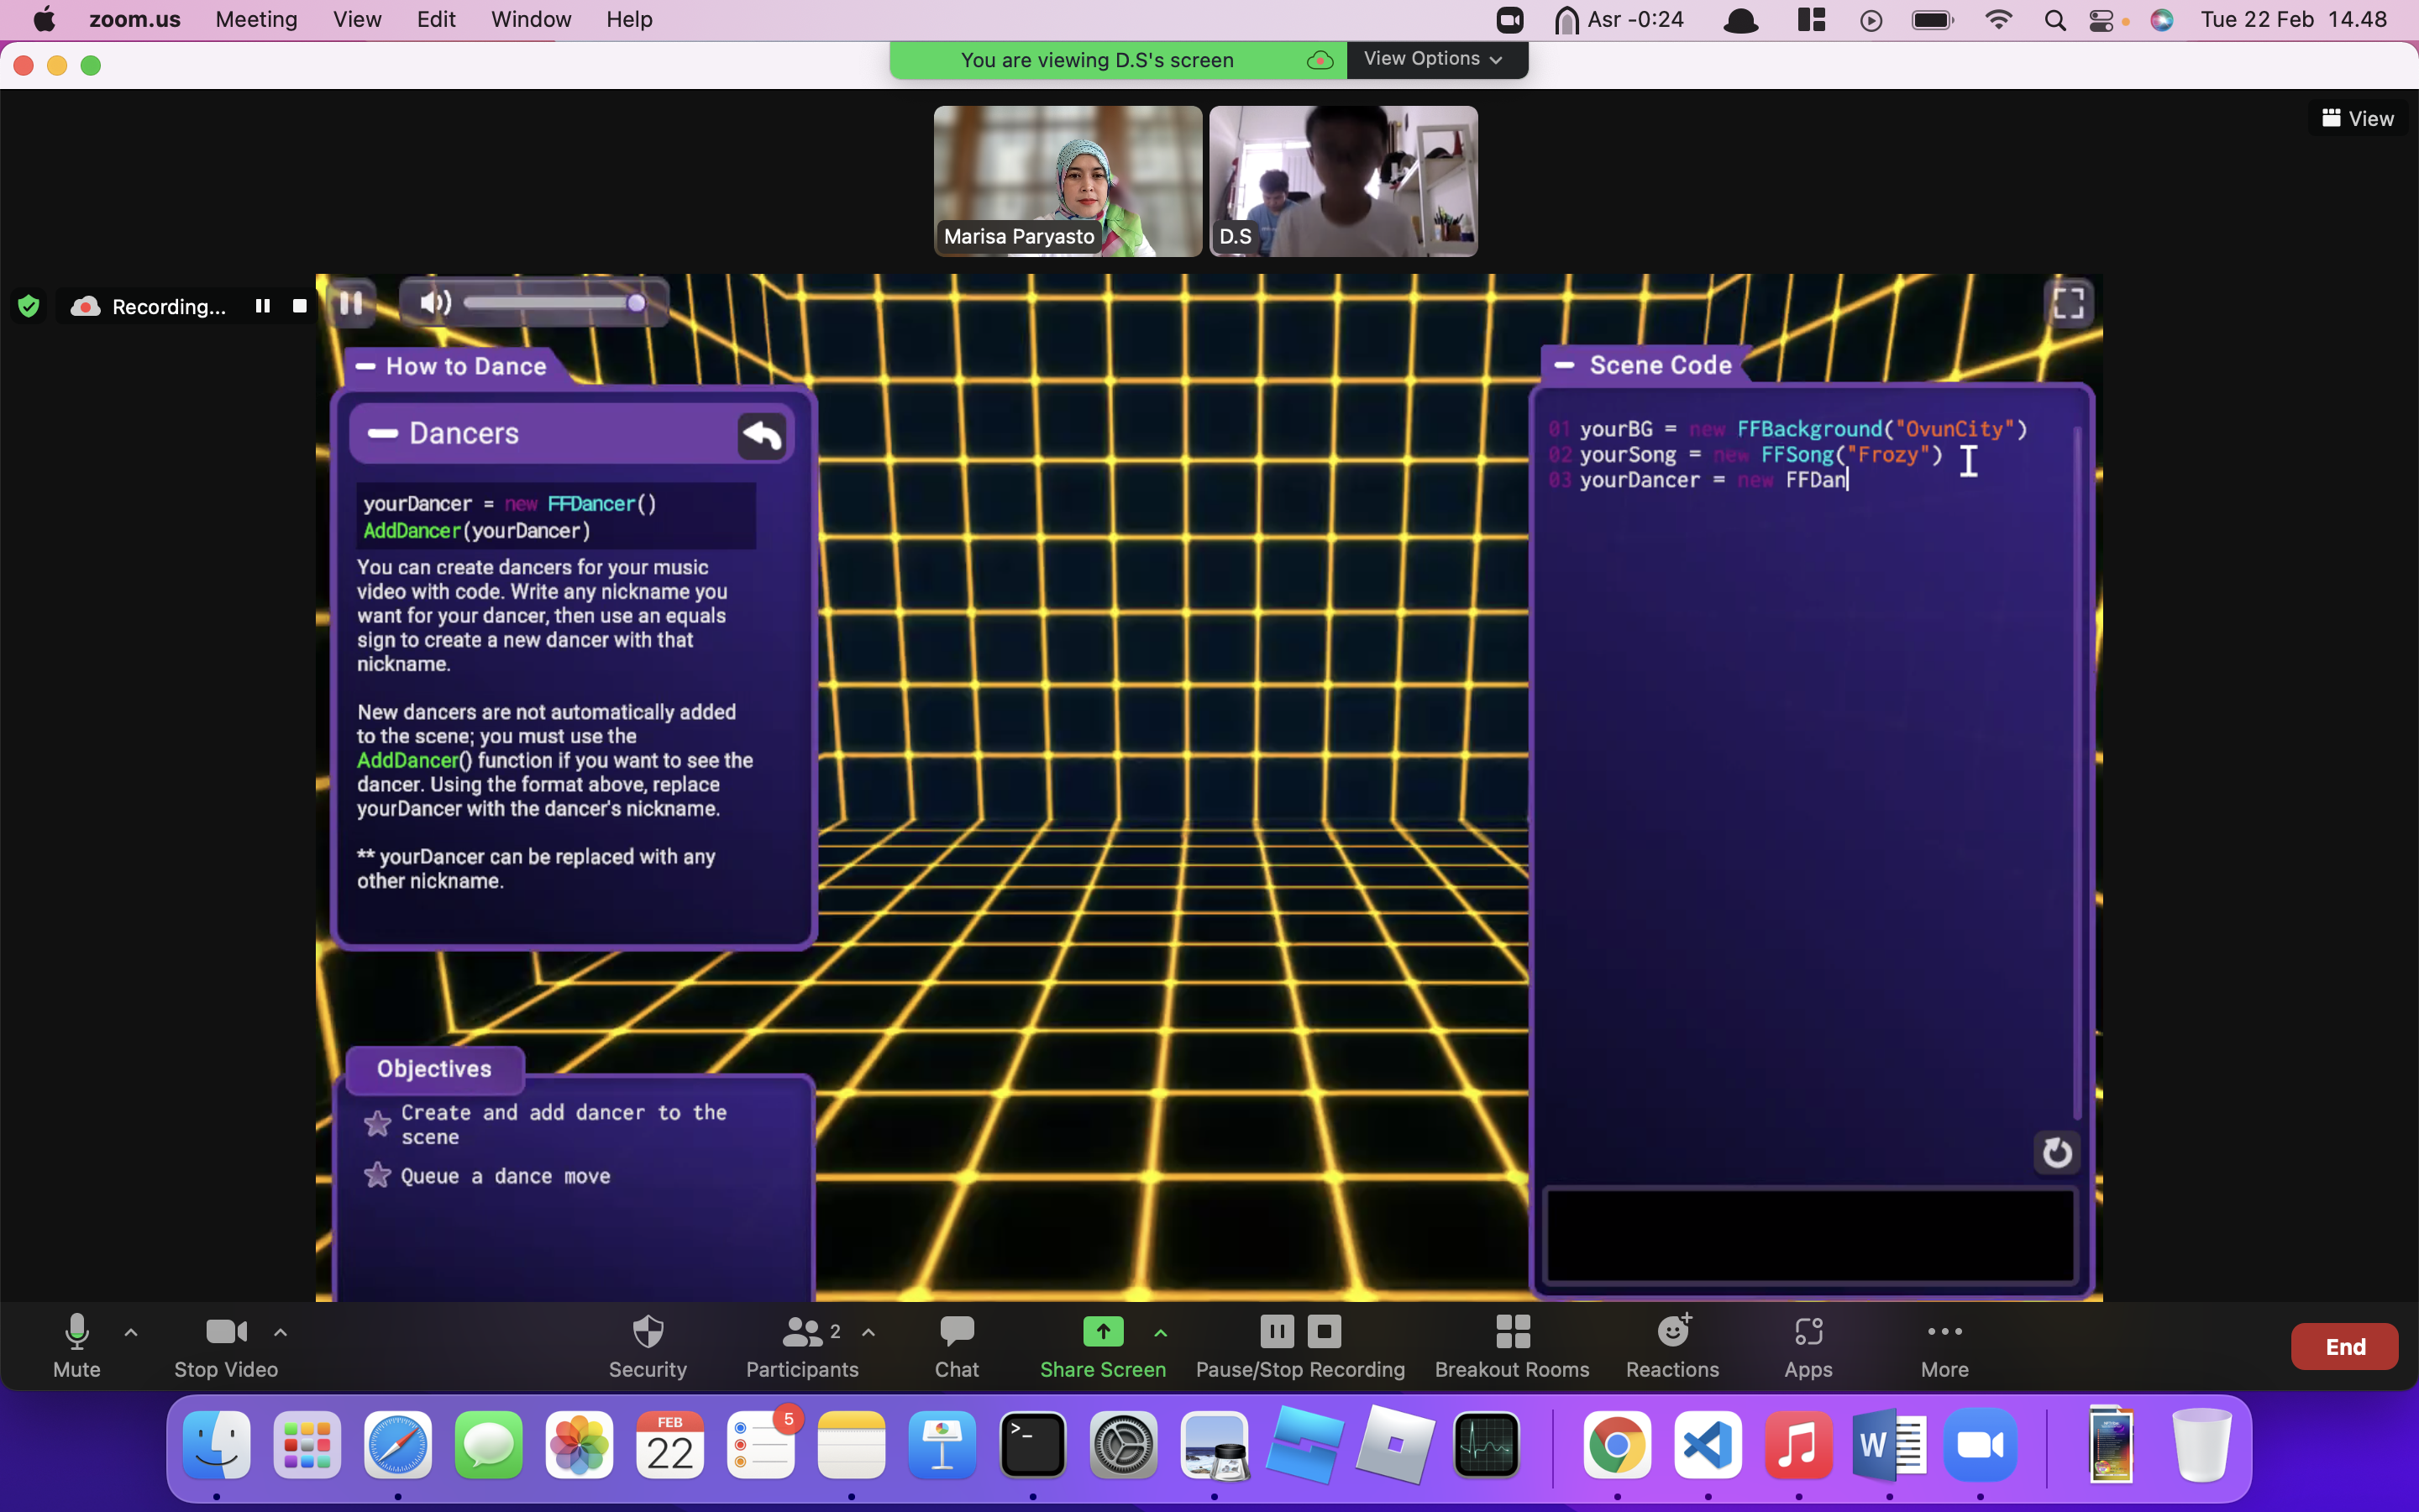Toggle Pause/Stop Recording button

click(1299, 1345)
